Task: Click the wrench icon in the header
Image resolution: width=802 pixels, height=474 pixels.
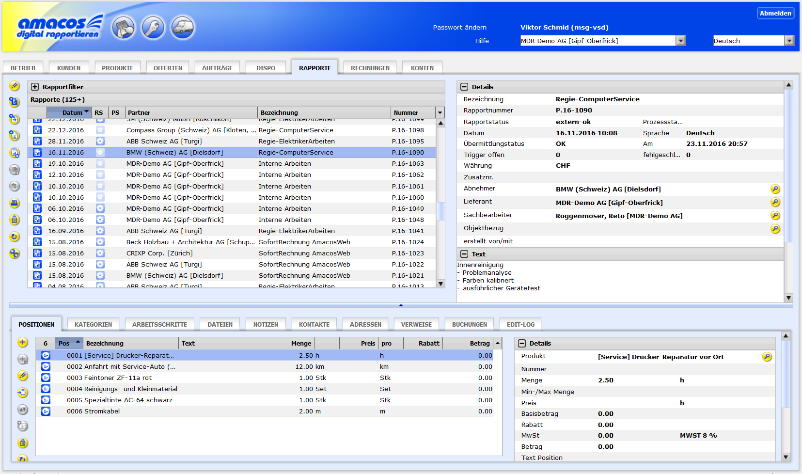Action: [153, 28]
